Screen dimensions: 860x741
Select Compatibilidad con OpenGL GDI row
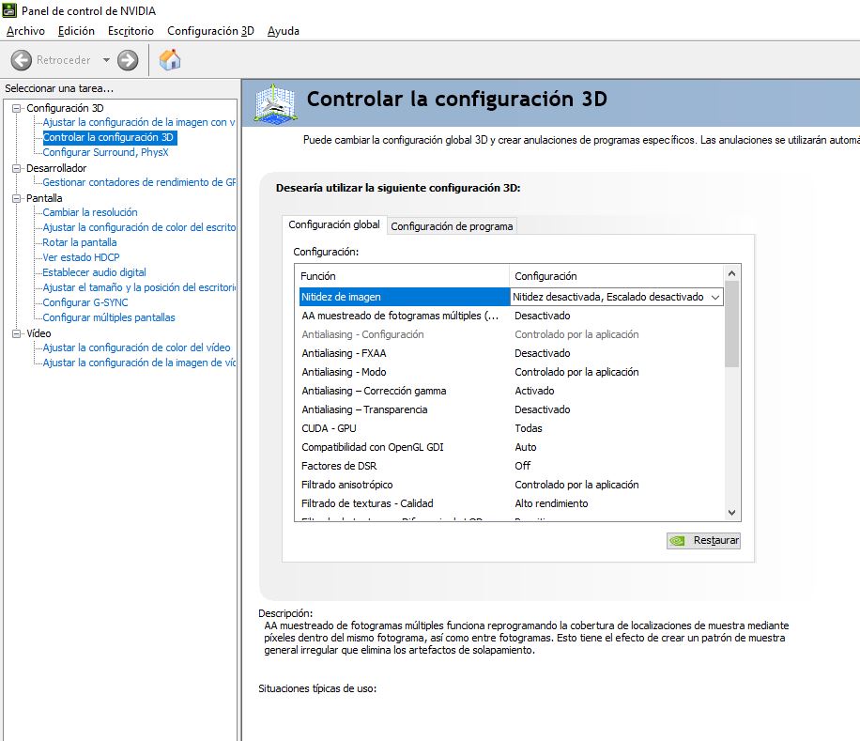click(511, 447)
